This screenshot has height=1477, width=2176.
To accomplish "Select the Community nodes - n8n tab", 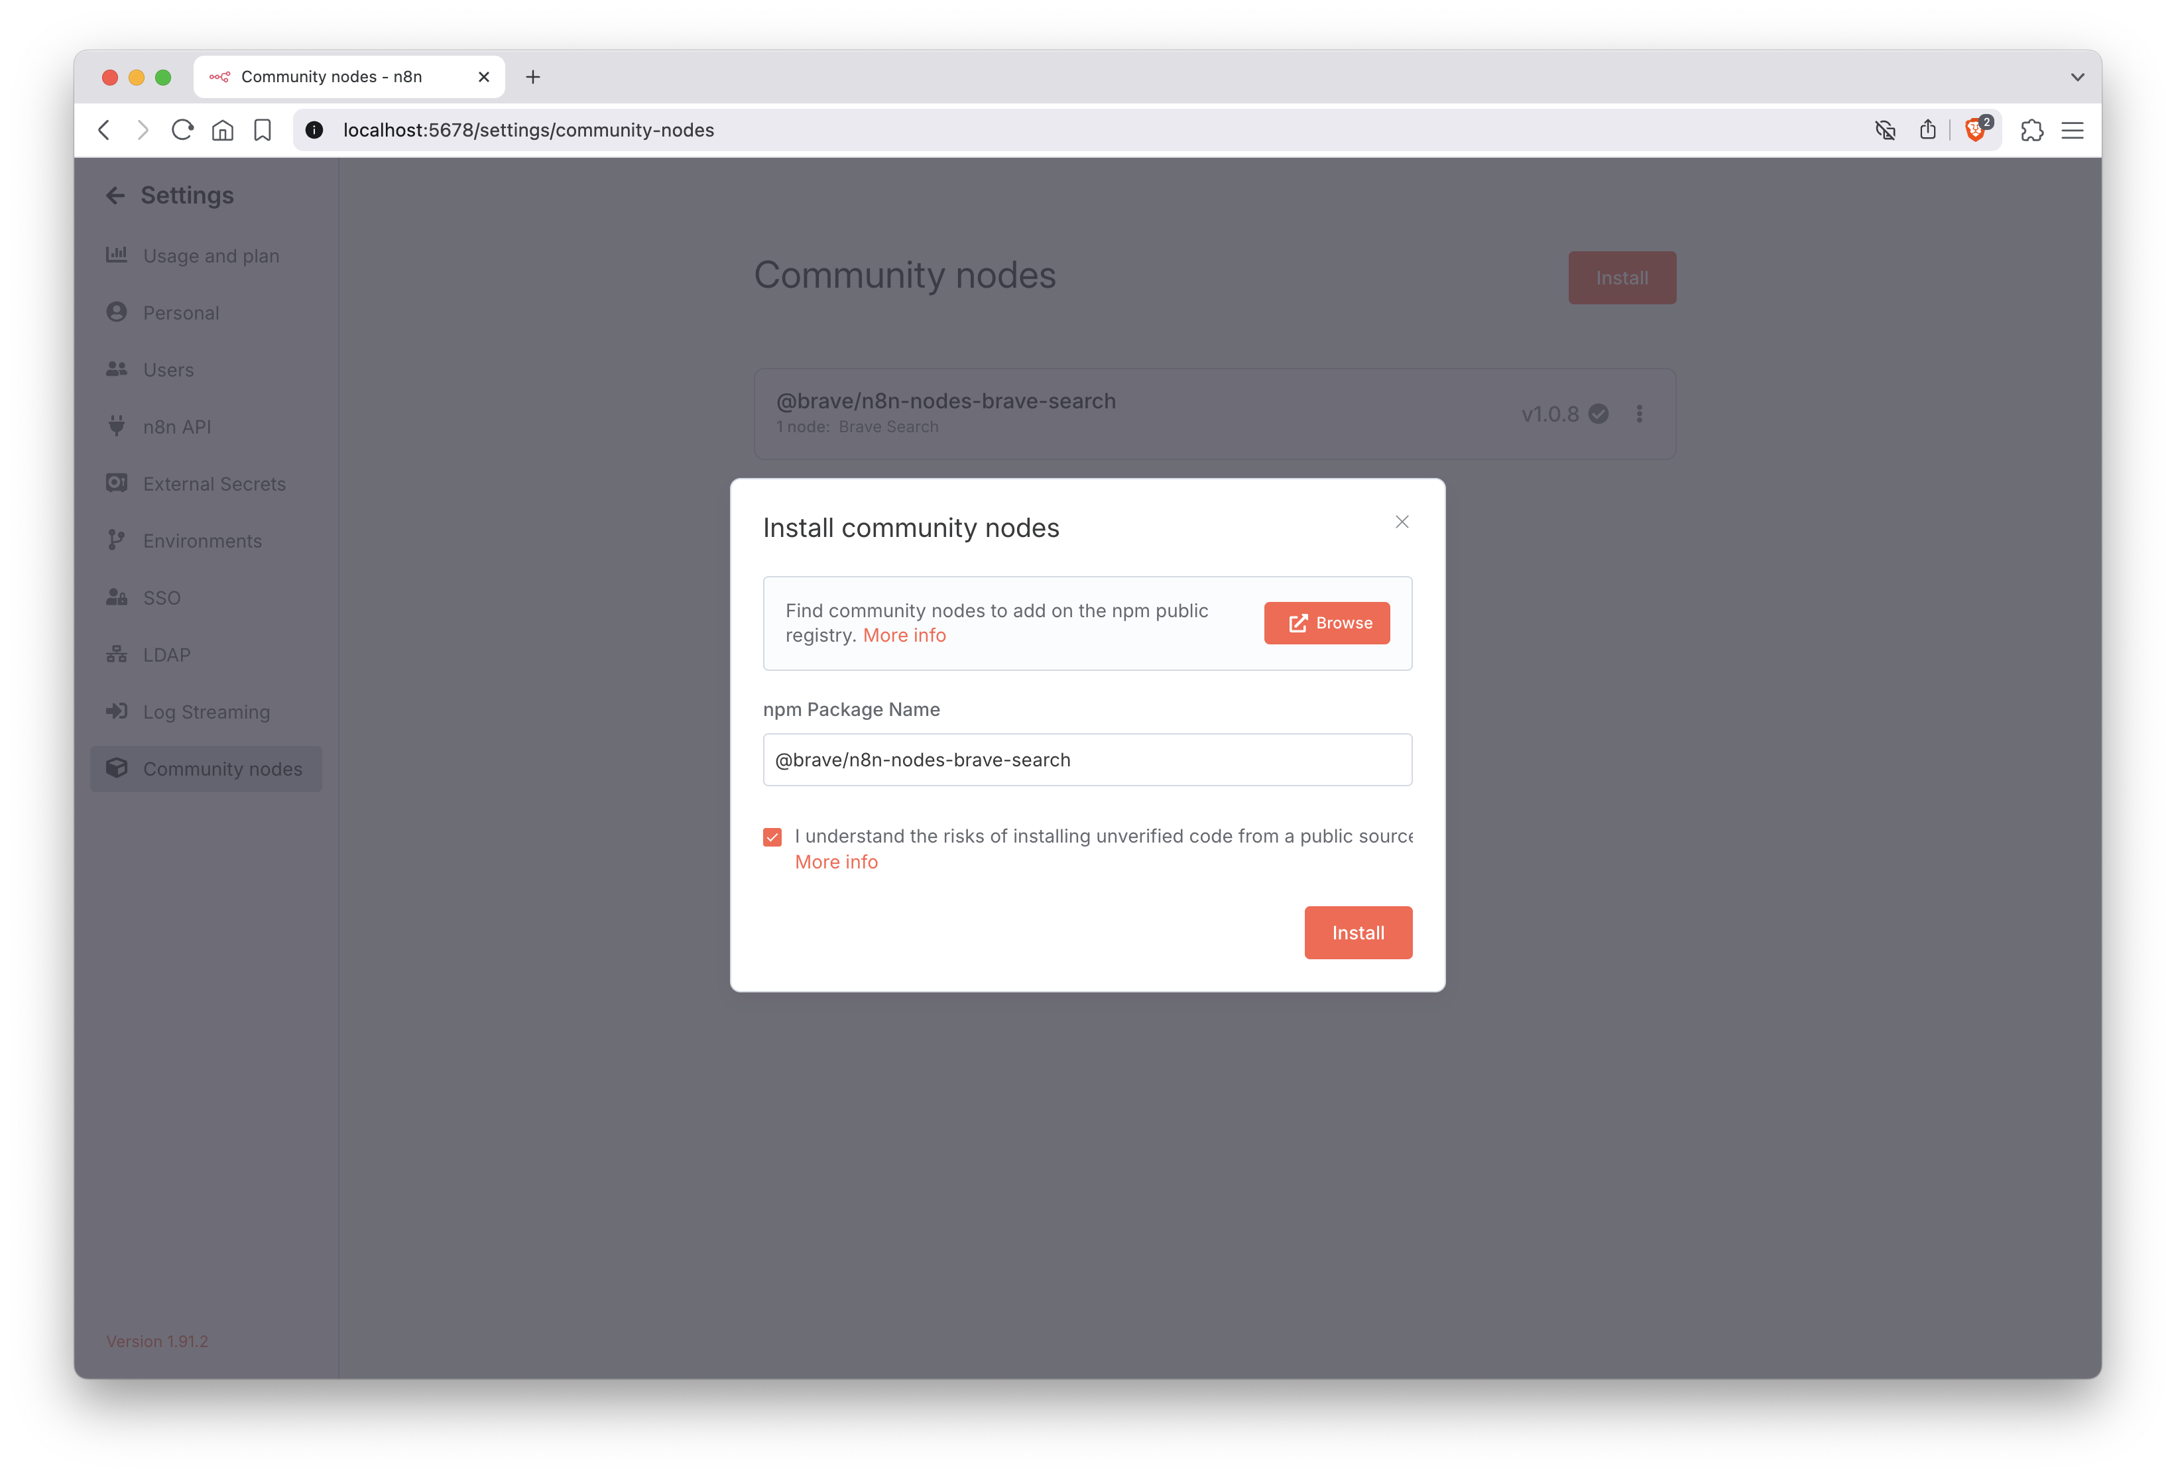I will 348,77.
